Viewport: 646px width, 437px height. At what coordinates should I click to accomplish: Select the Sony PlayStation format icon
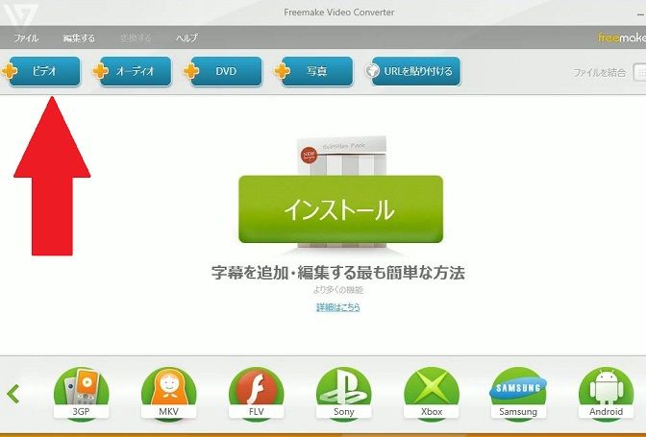click(x=343, y=394)
